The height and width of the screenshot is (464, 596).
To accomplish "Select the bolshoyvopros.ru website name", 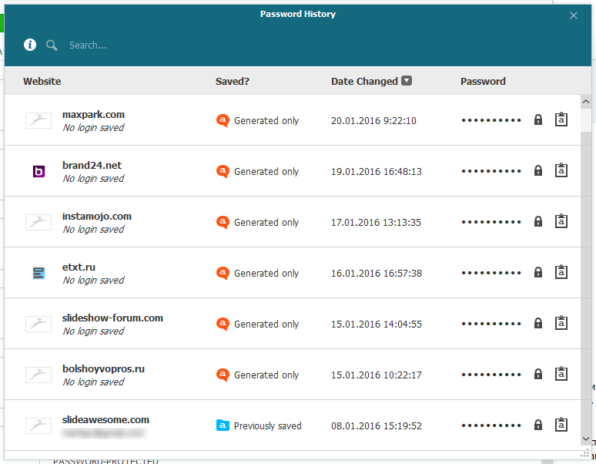I will (x=103, y=369).
